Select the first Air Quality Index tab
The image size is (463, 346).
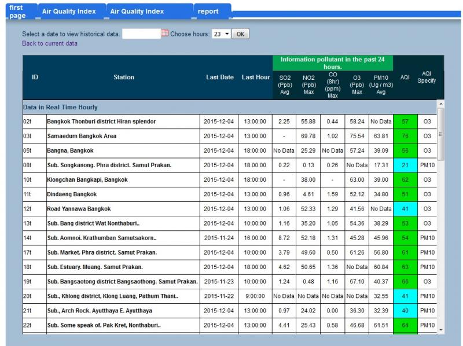[72, 12]
